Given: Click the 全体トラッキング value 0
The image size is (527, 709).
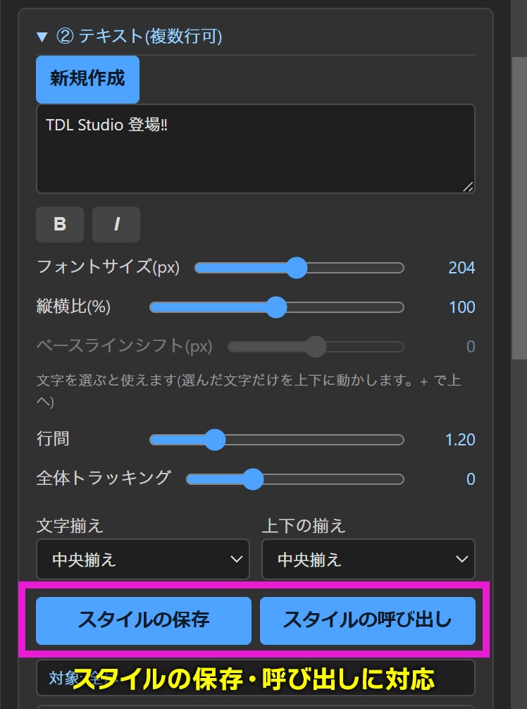Looking at the screenshot, I should (x=471, y=479).
